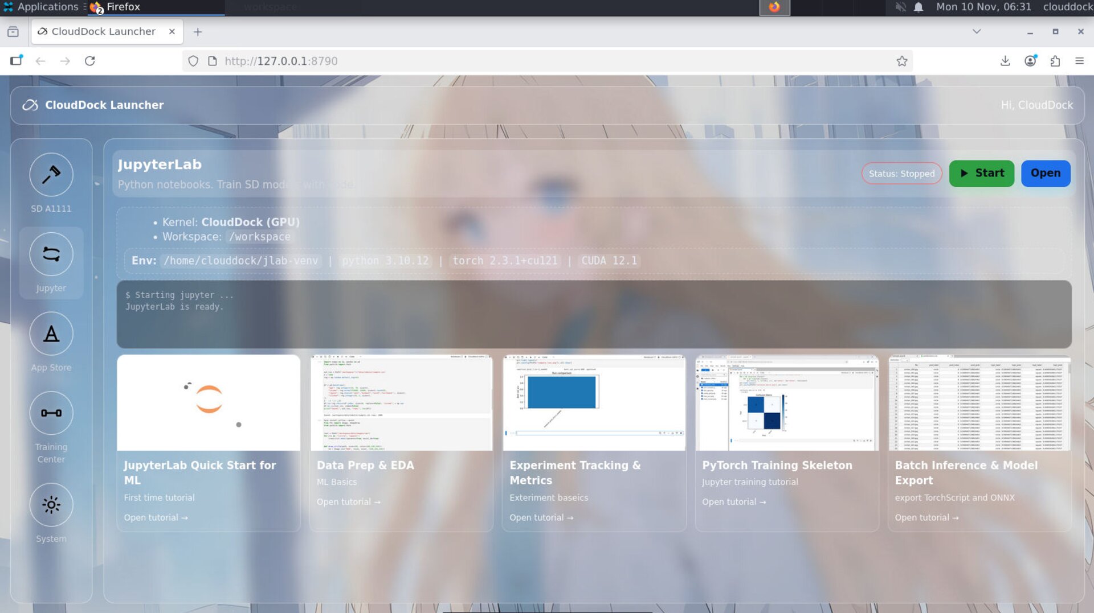
Task: Open the PyTorch Training Skeleton thumbnail
Action: click(x=787, y=403)
